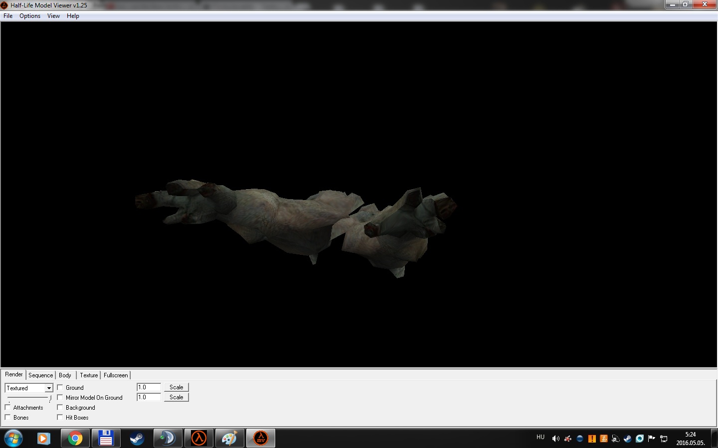Open the network connection tray icon
718x448 pixels.
(x=664, y=439)
